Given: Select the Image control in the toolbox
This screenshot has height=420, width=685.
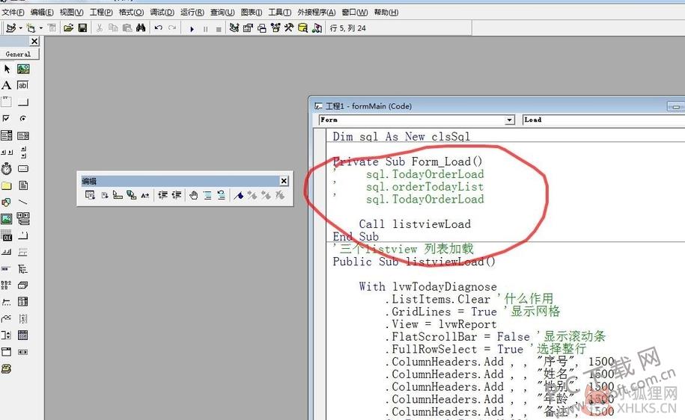Looking at the screenshot, I should pos(7,218).
